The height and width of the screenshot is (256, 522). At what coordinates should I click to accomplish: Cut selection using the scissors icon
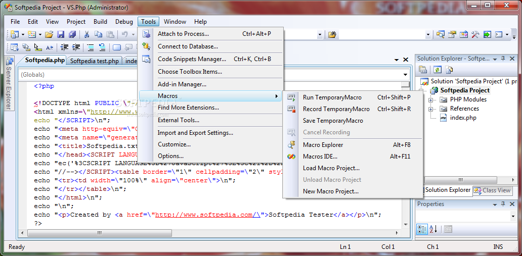point(86,34)
